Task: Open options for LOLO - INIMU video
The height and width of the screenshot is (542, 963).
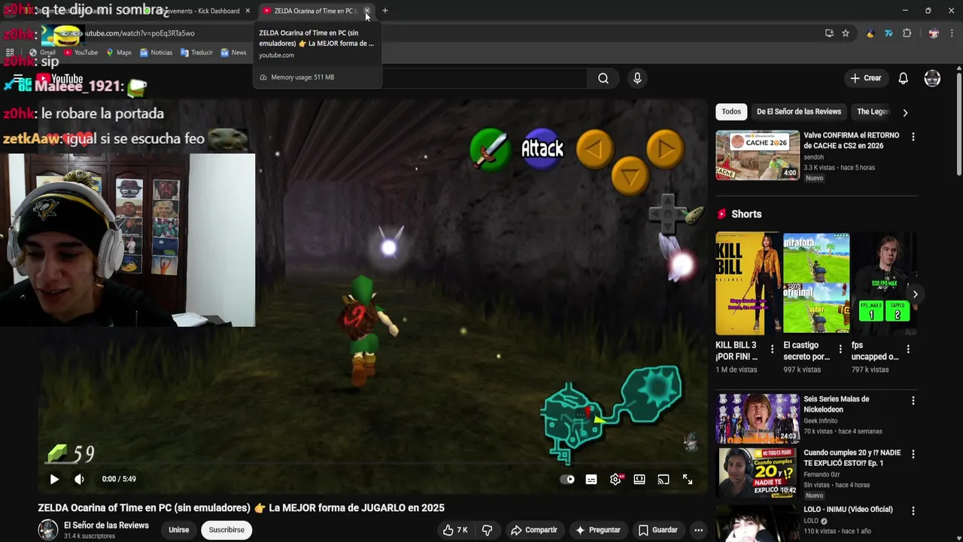Action: tap(913, 511)
